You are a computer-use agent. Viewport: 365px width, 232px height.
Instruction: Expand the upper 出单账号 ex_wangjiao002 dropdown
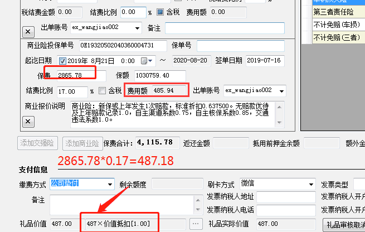click(x=137, y=28)
